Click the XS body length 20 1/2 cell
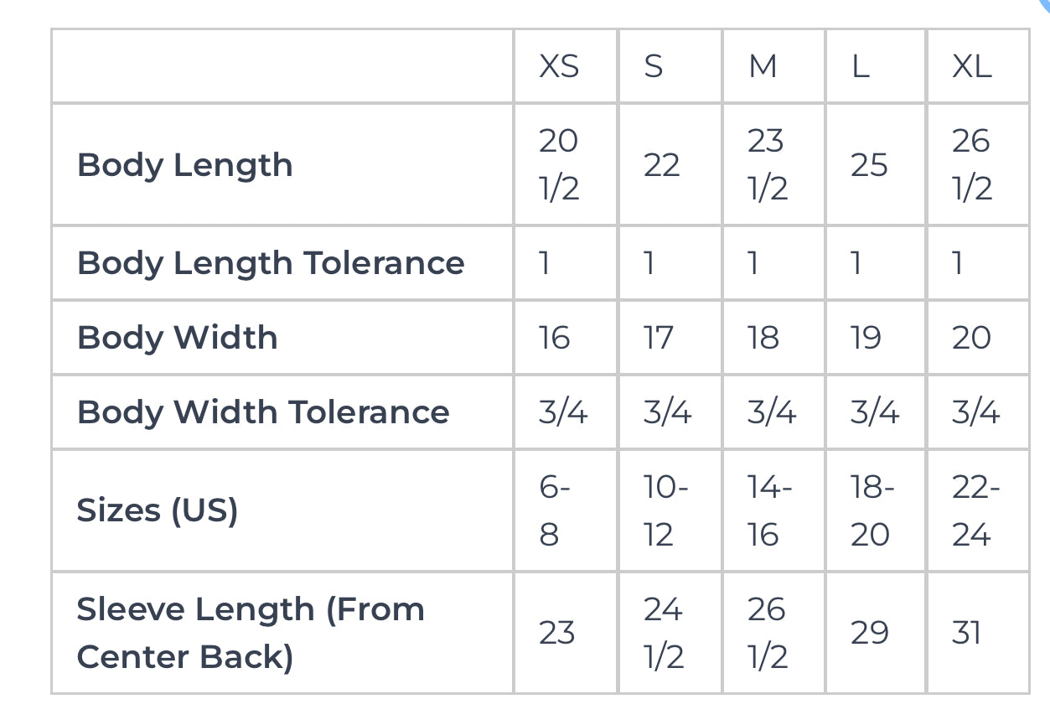The height and width of the screenshot is (725, 1050). (x=559, y=164)
